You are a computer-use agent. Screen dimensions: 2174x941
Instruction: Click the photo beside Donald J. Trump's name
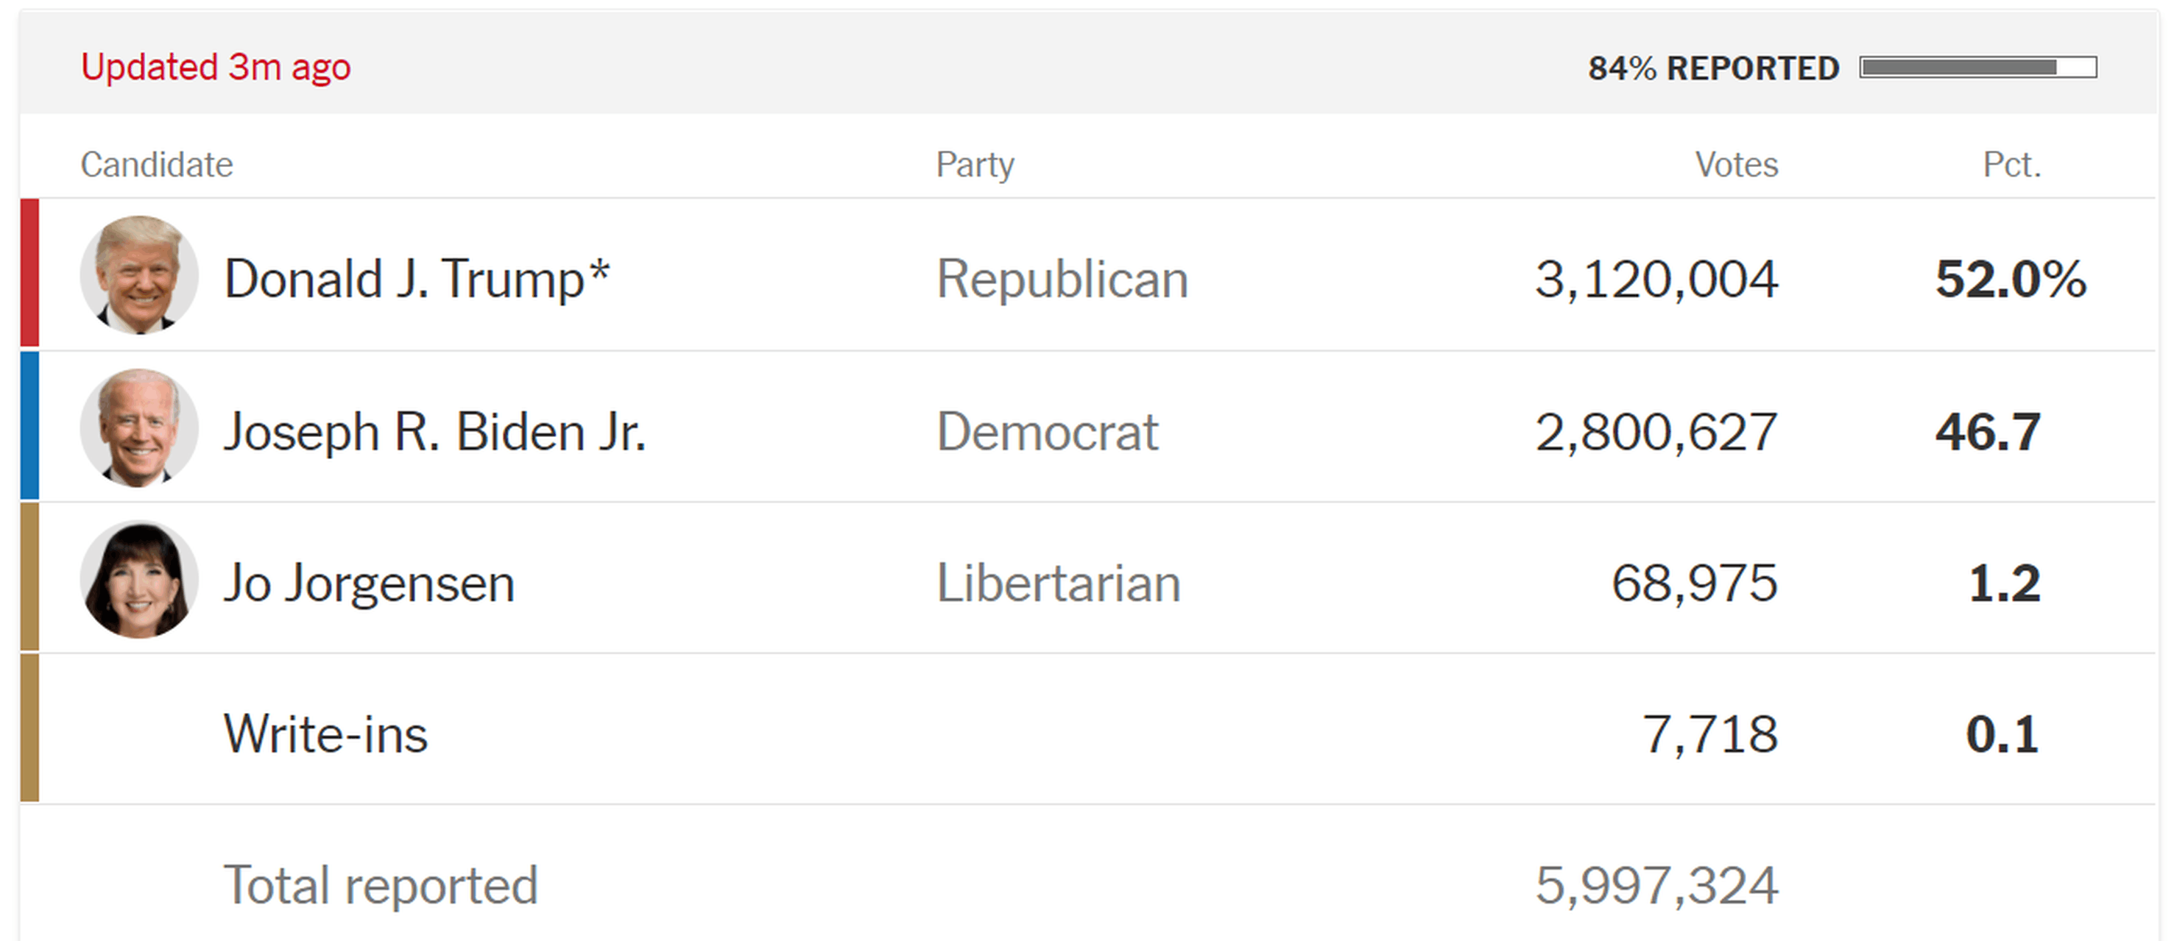(139, 275)
